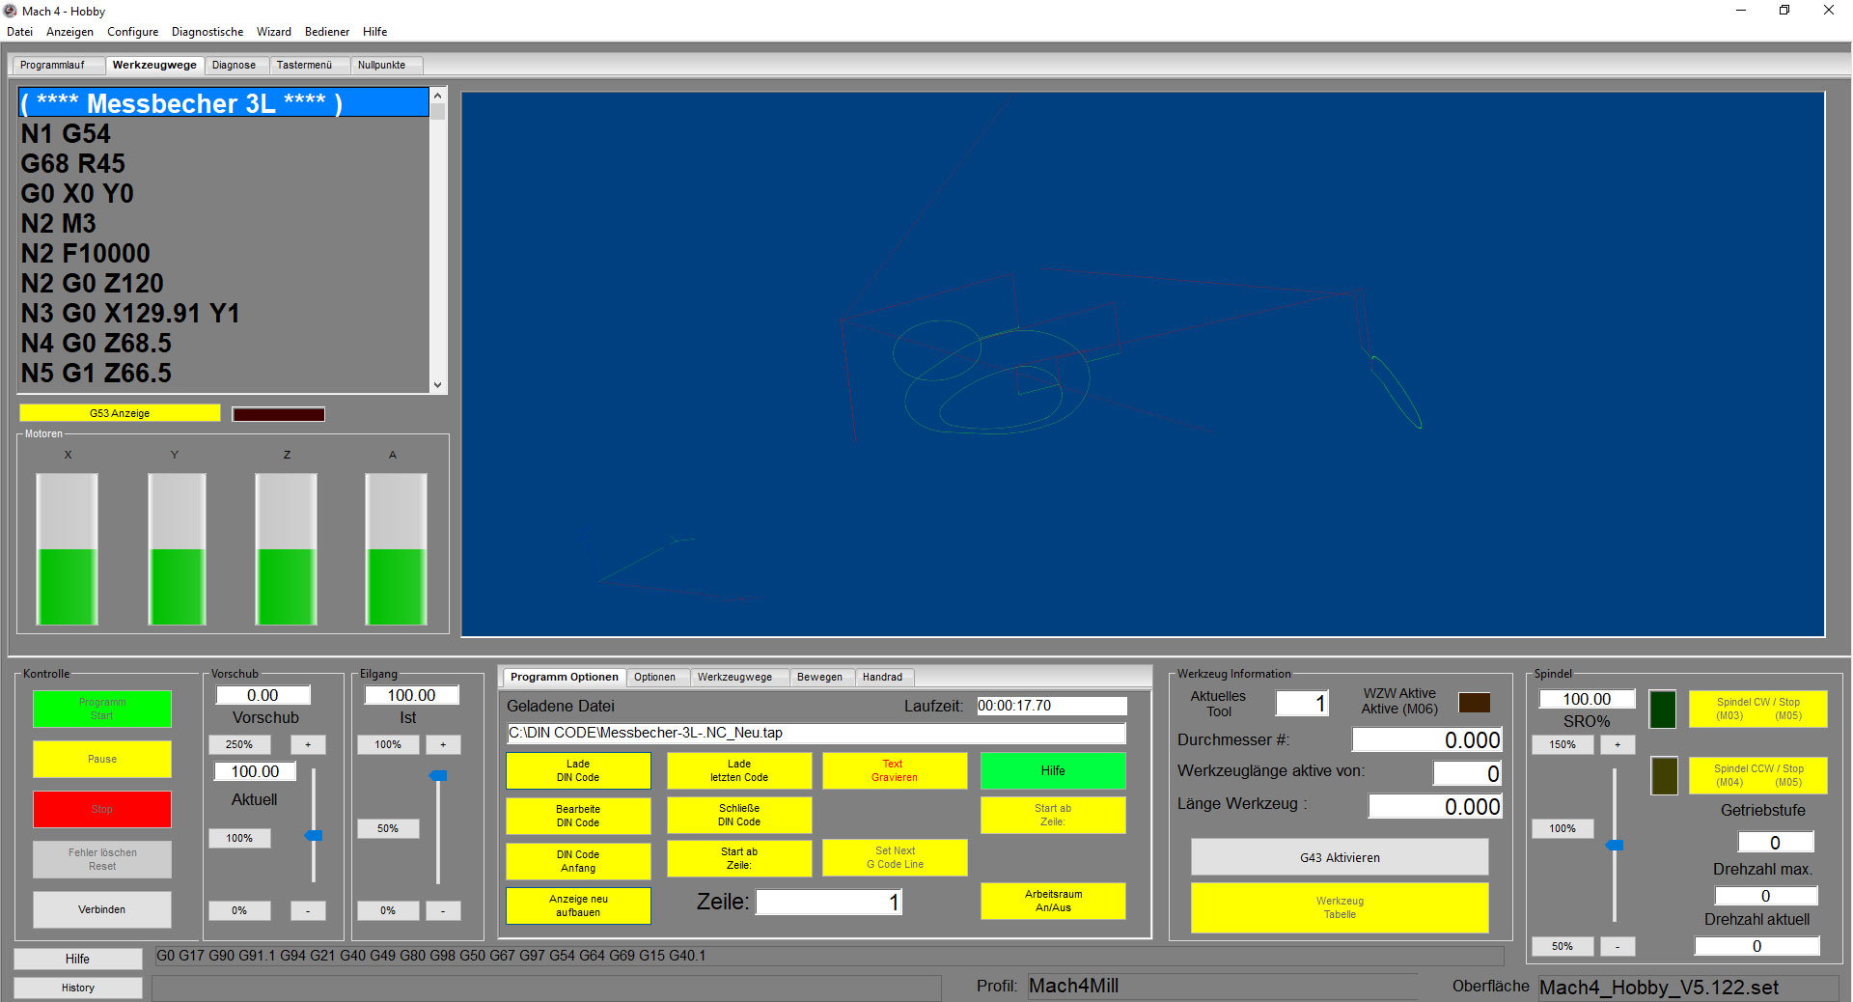This screenshot has width=1853, height=1002.
Task: Select the Handrad tab
Action: click(x=882, y=677)
